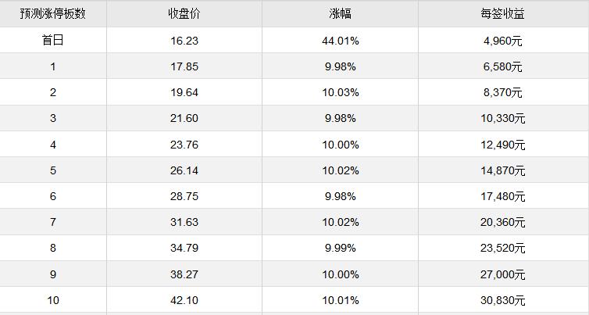Click the closing price 34.79 cell

click(184, 249)
